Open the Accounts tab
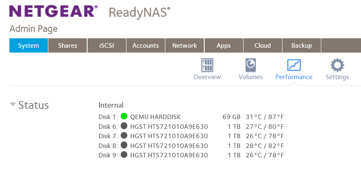Viewport: 361px width, 170px height. (146, 46)
